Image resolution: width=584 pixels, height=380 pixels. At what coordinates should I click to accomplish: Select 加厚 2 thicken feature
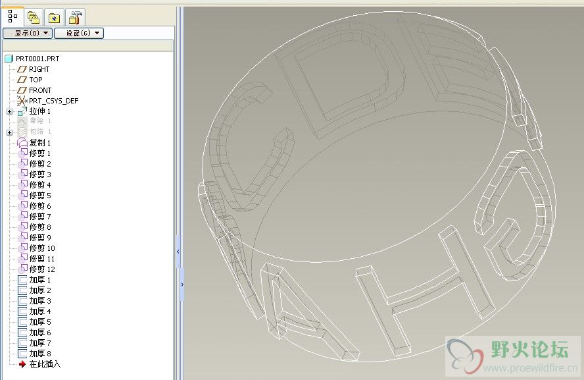40,290
